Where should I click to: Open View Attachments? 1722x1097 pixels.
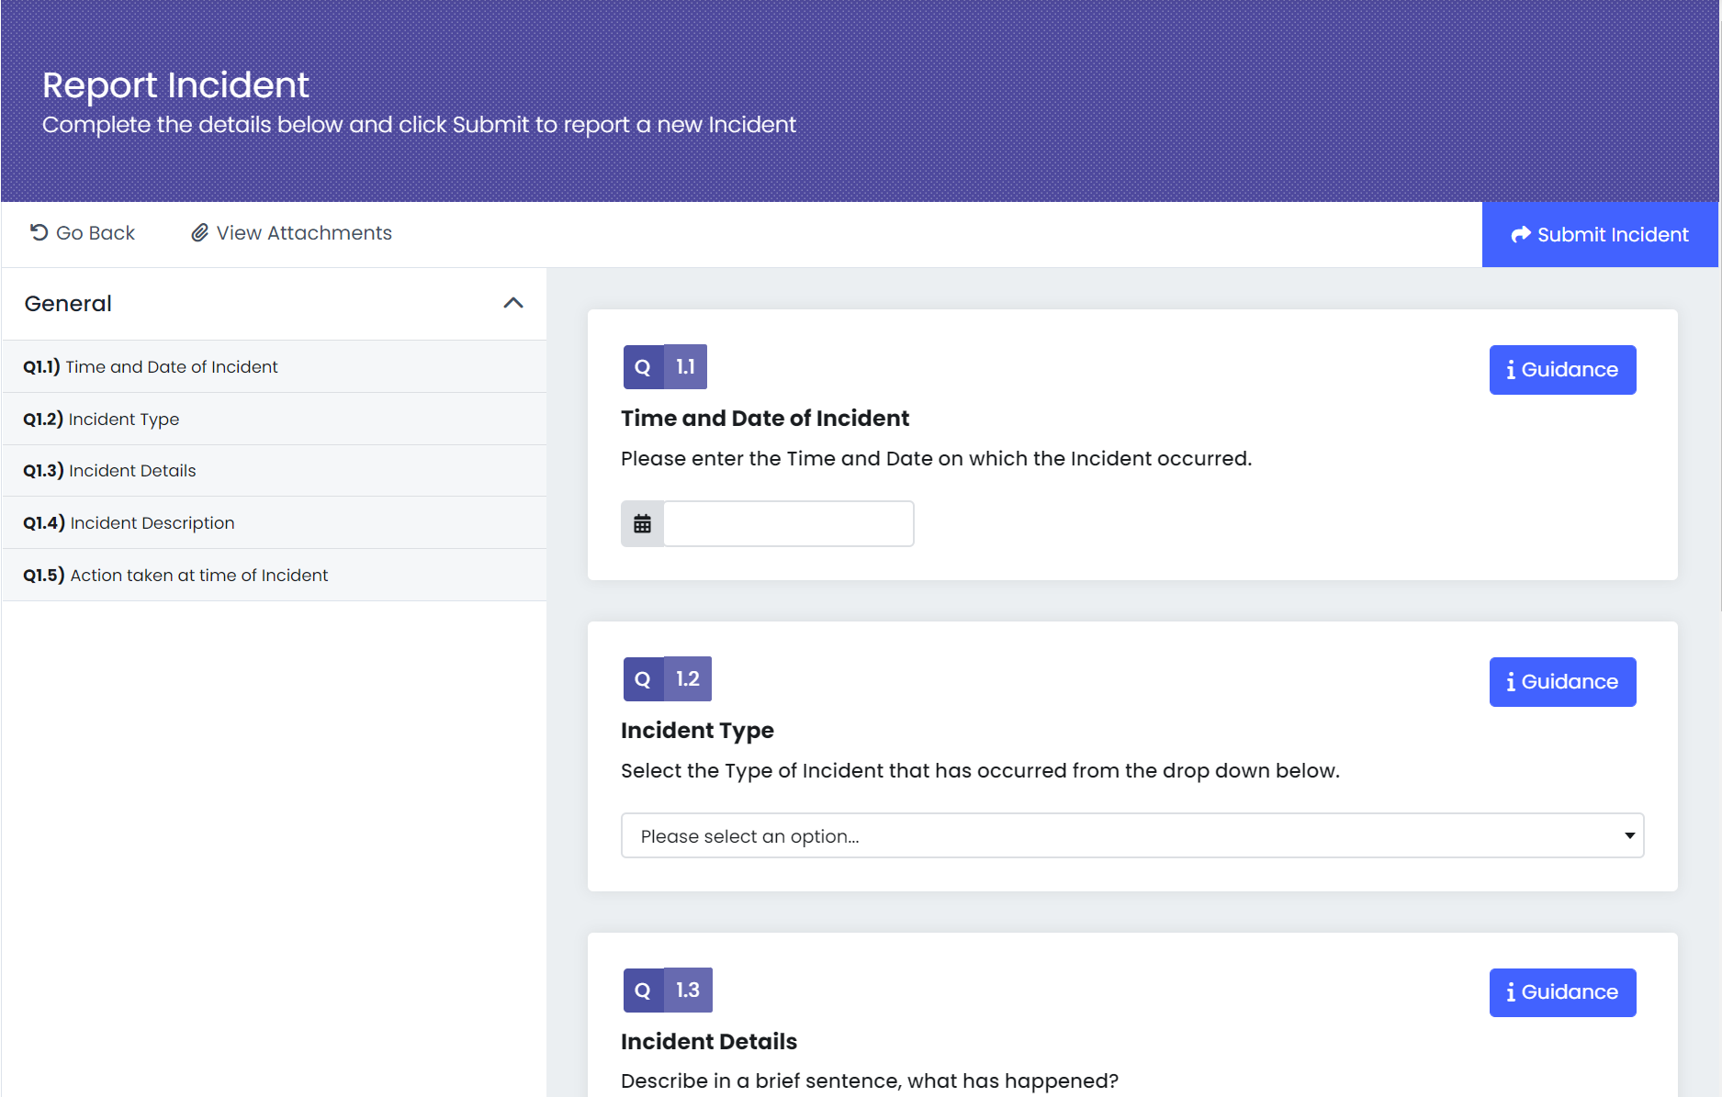291,233
